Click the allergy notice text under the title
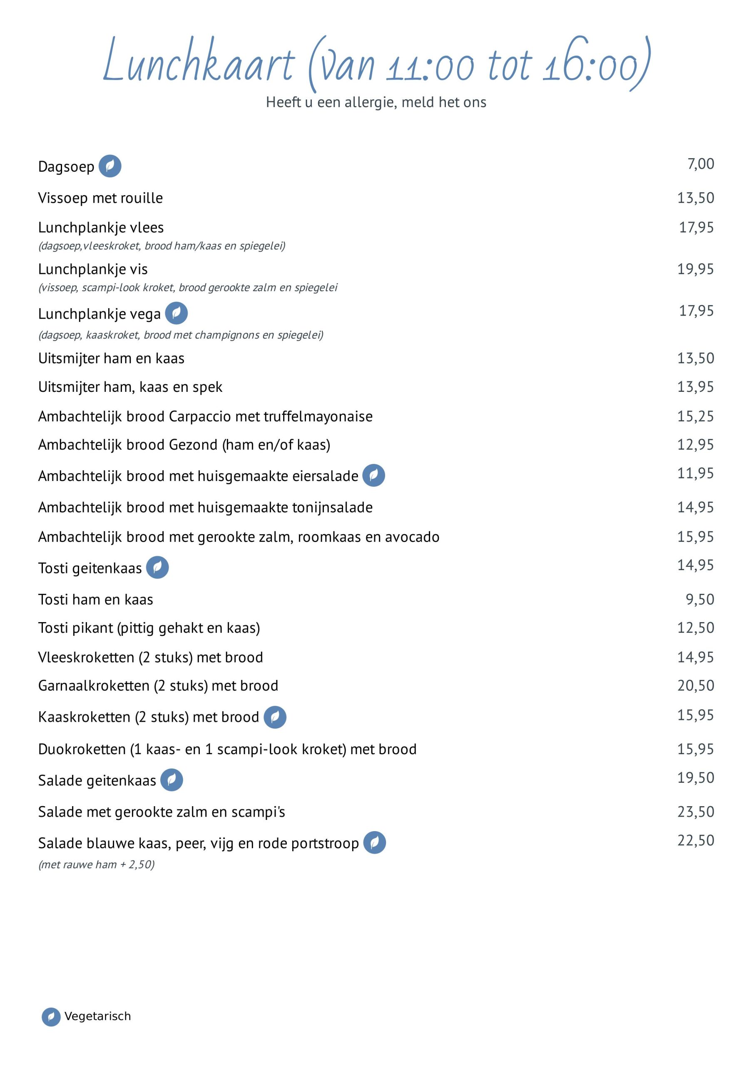 click(x=376, y=102)
